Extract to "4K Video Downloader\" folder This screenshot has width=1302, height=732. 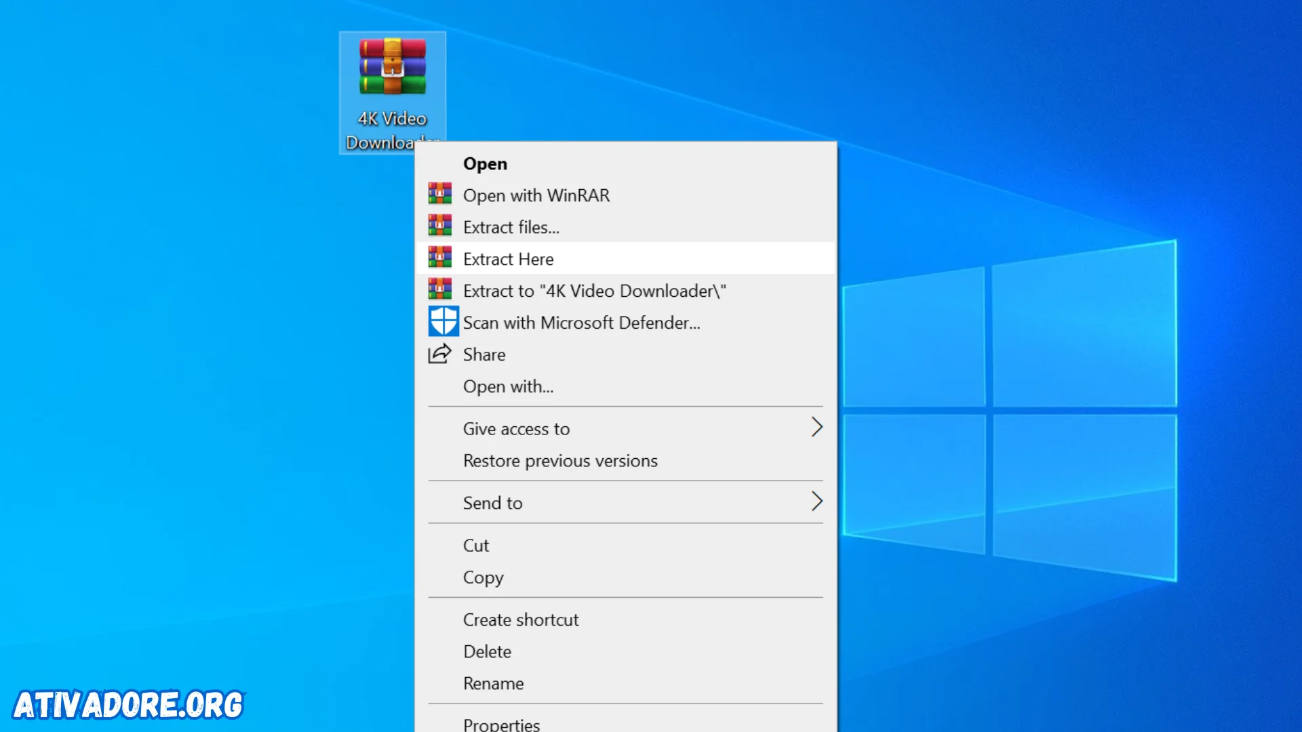point(625,291)
